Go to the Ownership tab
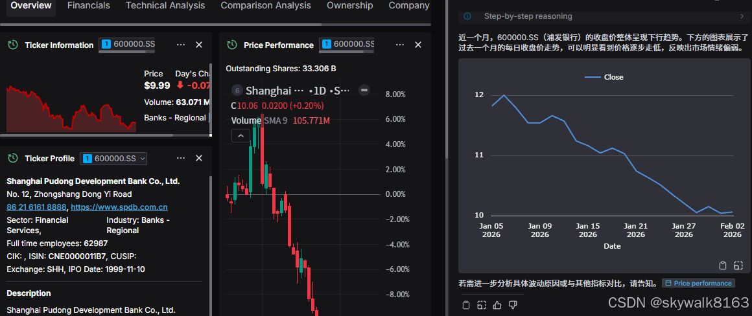 (x=349, y=6)
